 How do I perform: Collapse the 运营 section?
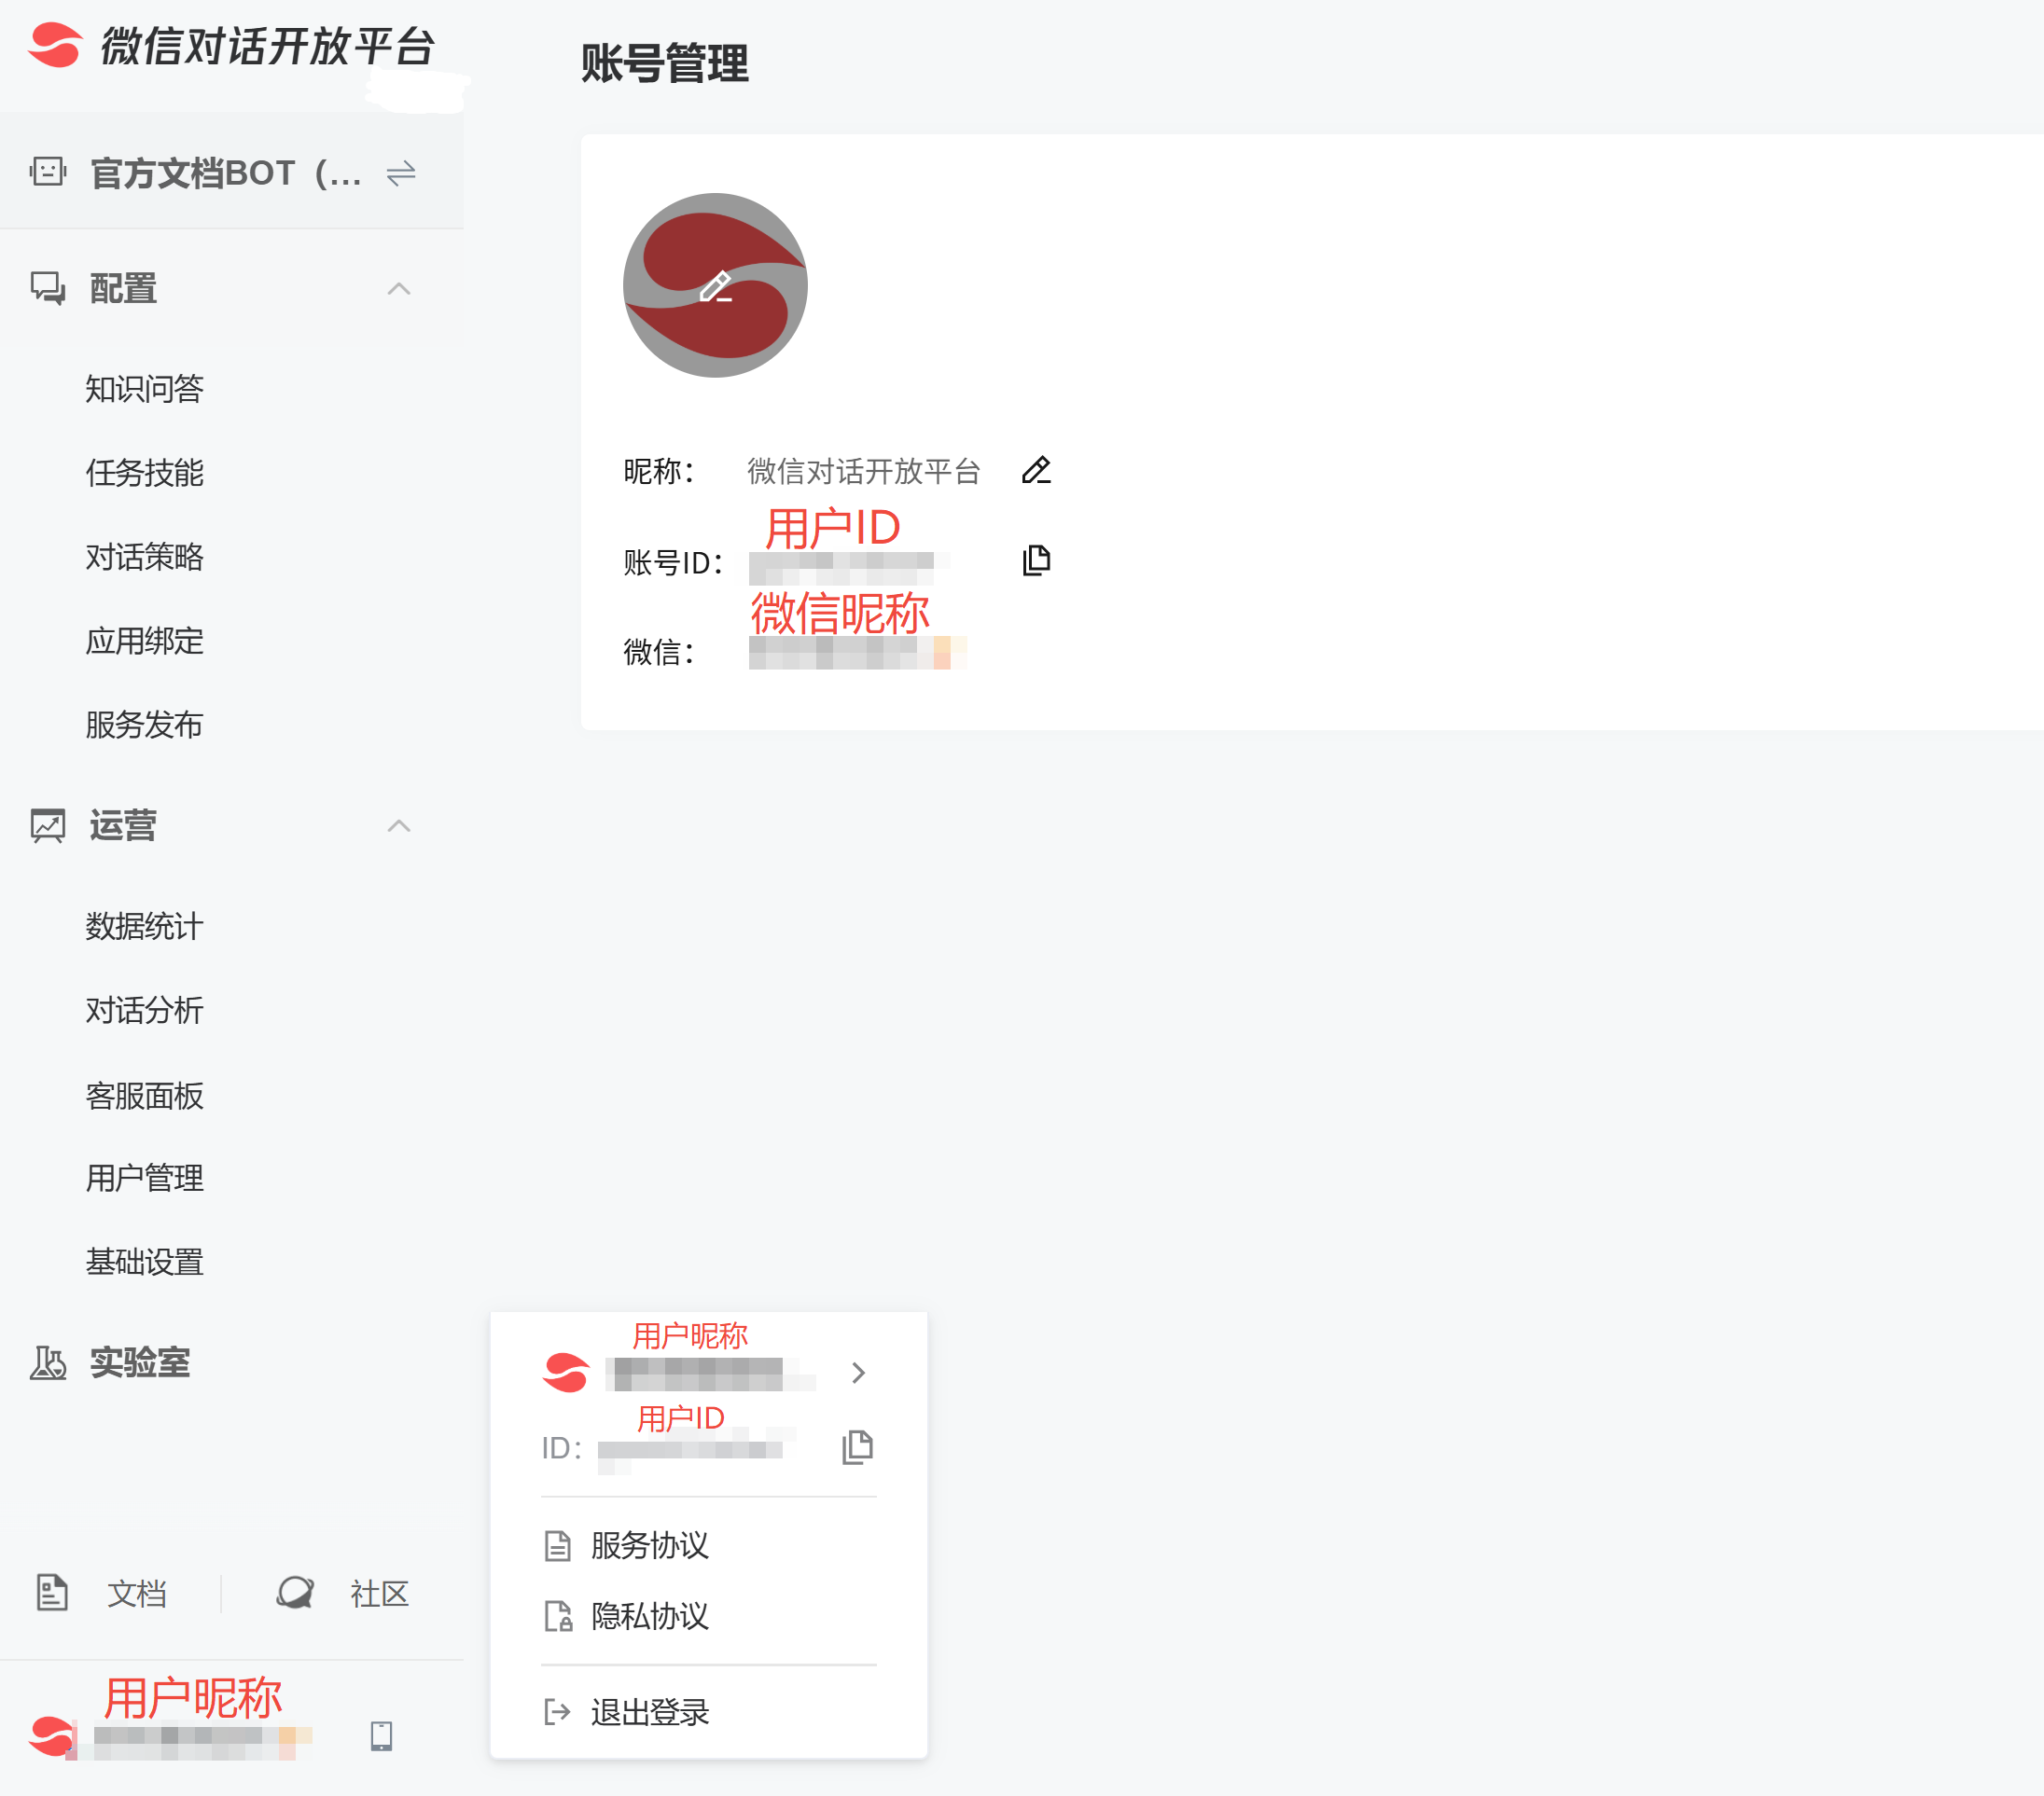click(x=400, y=825)
